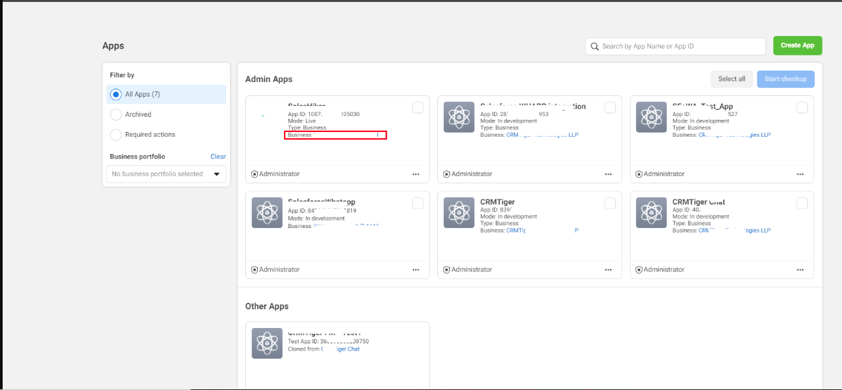Click the CRMTiger Chat title text
Screen dimensions: 842x390
point(699,202)
